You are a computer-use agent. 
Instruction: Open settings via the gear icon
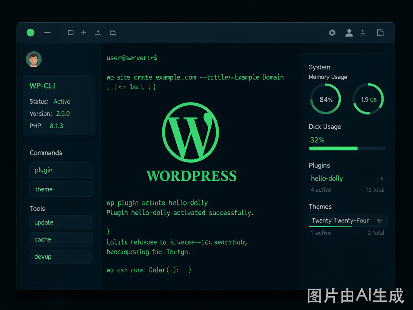click(x=332, y=33)
